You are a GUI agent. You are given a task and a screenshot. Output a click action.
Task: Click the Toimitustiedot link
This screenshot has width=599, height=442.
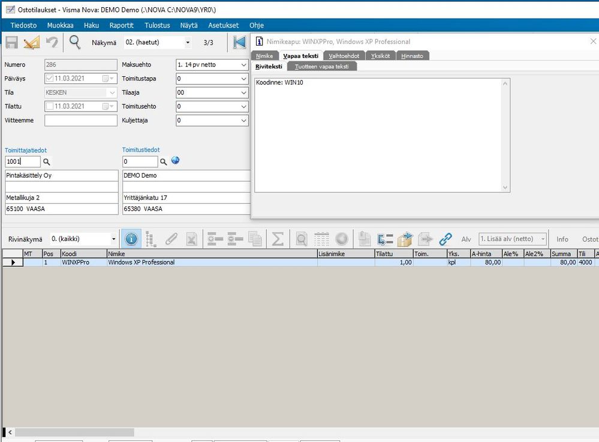tap(141, 150)
